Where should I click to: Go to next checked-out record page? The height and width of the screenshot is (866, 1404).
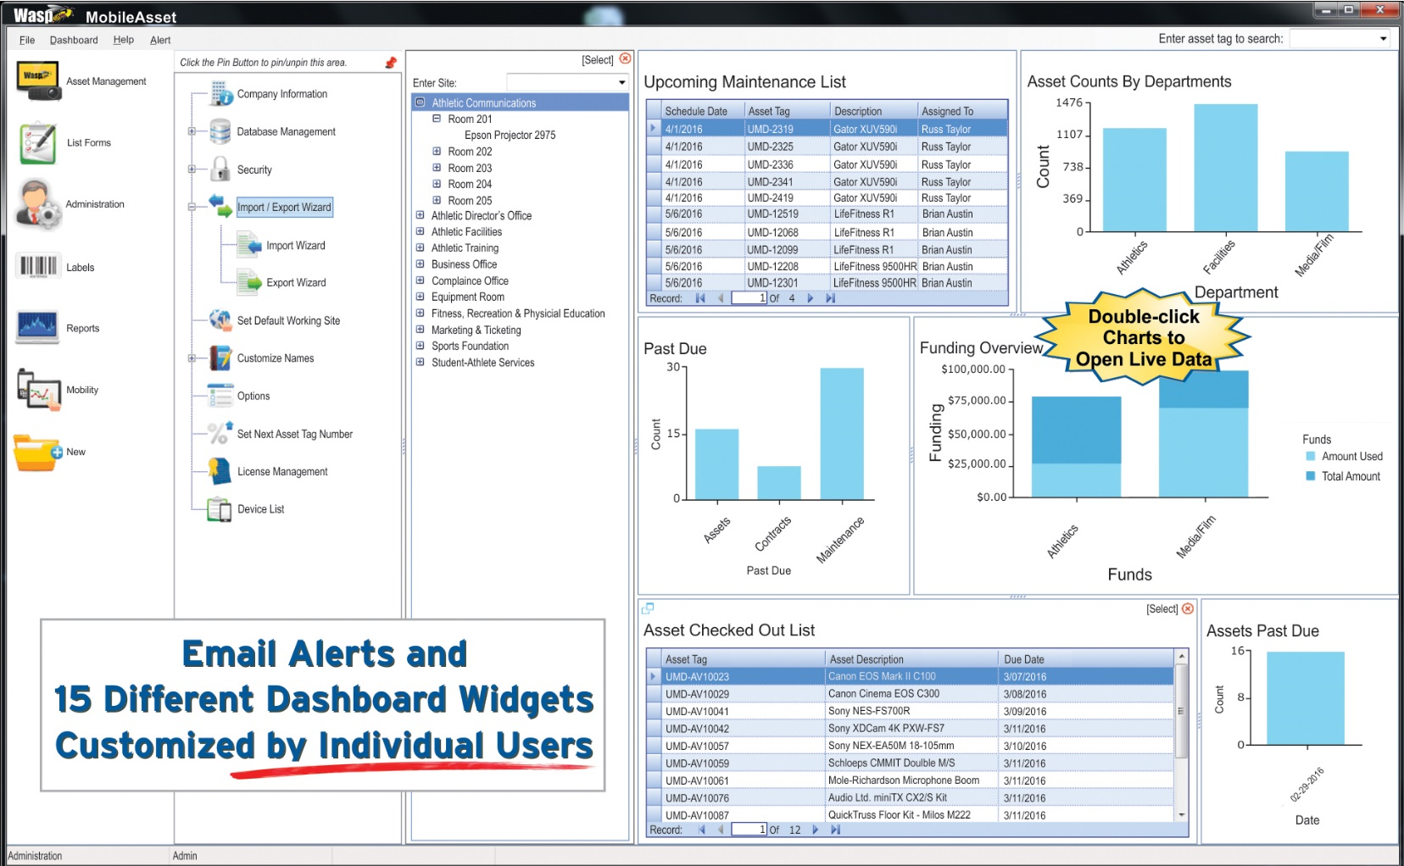point(816,830)
